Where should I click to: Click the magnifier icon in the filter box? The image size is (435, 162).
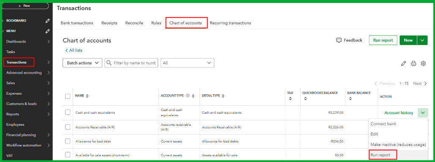pyautogui.click(x=109, y=63)
